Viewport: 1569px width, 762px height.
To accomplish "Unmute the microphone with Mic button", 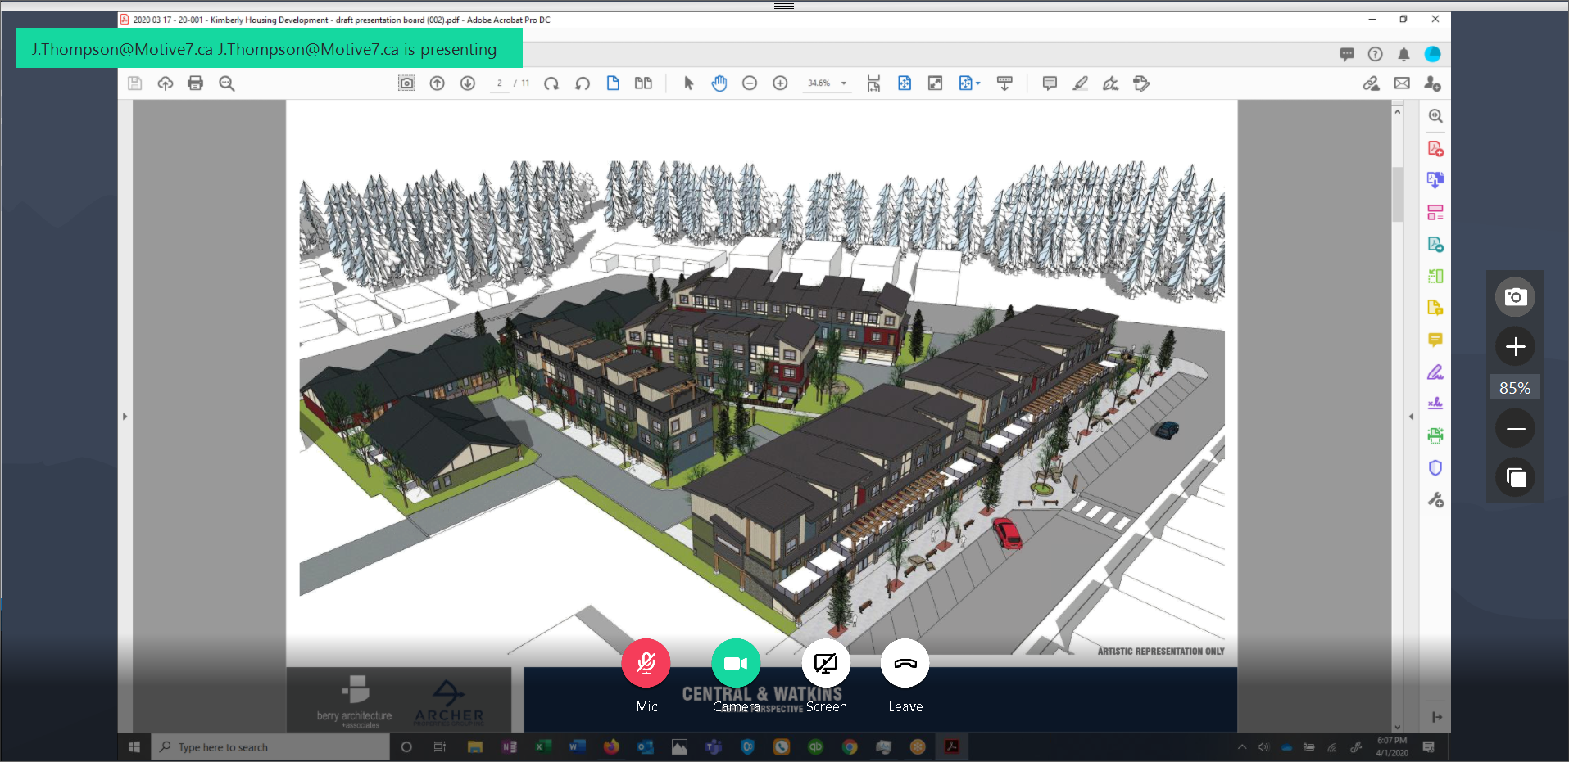I will click(646, 663).
